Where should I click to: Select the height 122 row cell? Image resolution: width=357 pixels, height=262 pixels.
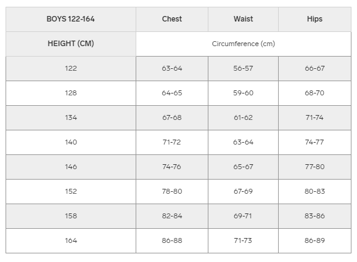[x=71, y=68]
